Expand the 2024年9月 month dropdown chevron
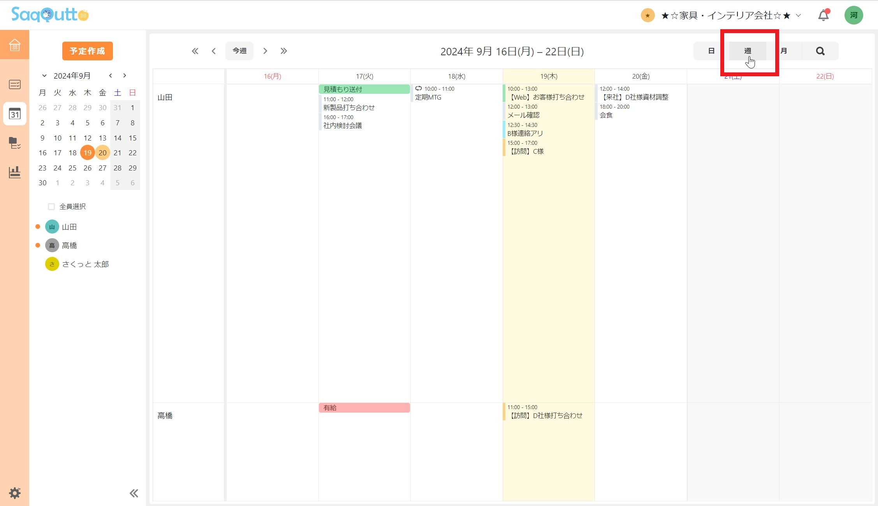This screenshot has height=506, width=878. click(44, 76)
